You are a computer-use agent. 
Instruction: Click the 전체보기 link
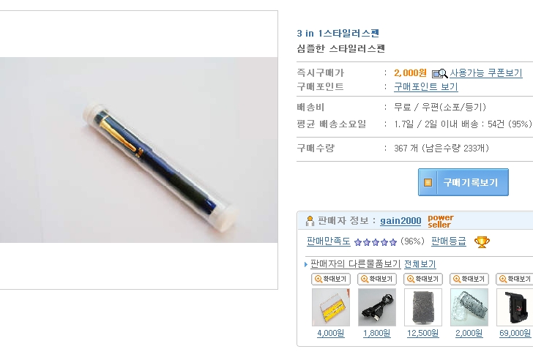click(420, 264)
